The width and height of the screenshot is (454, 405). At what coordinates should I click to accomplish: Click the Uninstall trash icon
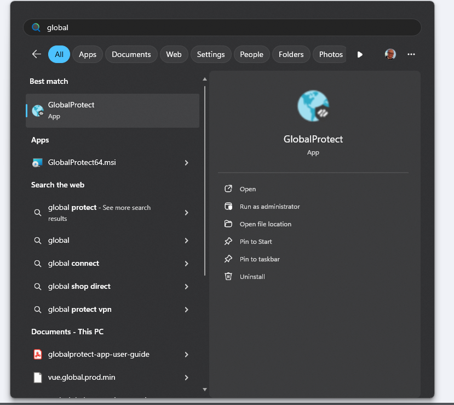pos(228,277)
